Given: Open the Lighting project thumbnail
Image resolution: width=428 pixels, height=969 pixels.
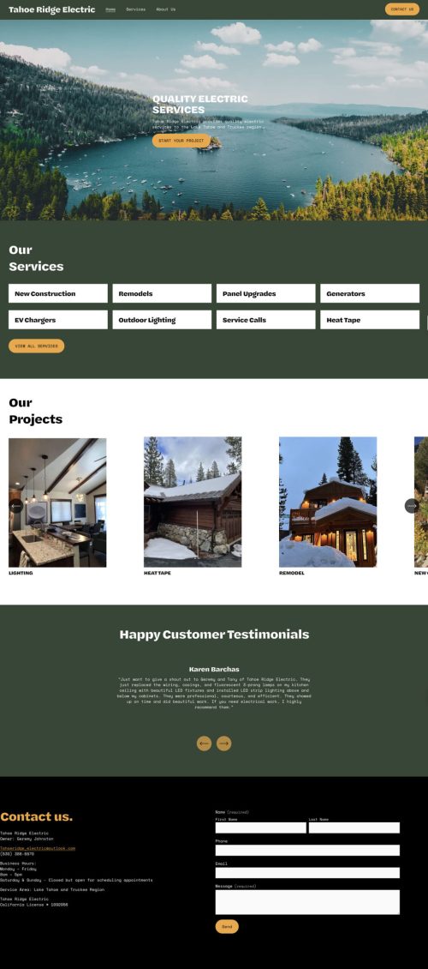Looking at the screenshot, I should (x=57, y=503).
